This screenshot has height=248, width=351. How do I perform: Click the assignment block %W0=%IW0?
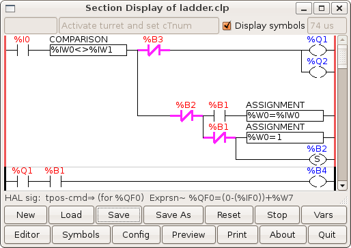[x=285, y=115]
